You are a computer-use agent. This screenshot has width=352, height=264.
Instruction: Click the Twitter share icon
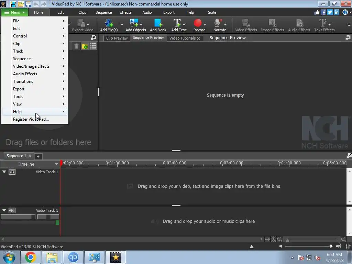click(x=330, y=12)
